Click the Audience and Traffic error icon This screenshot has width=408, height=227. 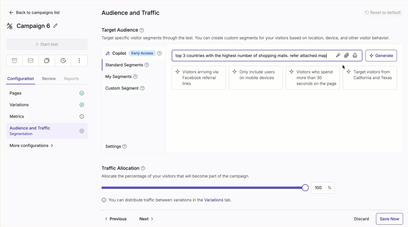(82, 131)
